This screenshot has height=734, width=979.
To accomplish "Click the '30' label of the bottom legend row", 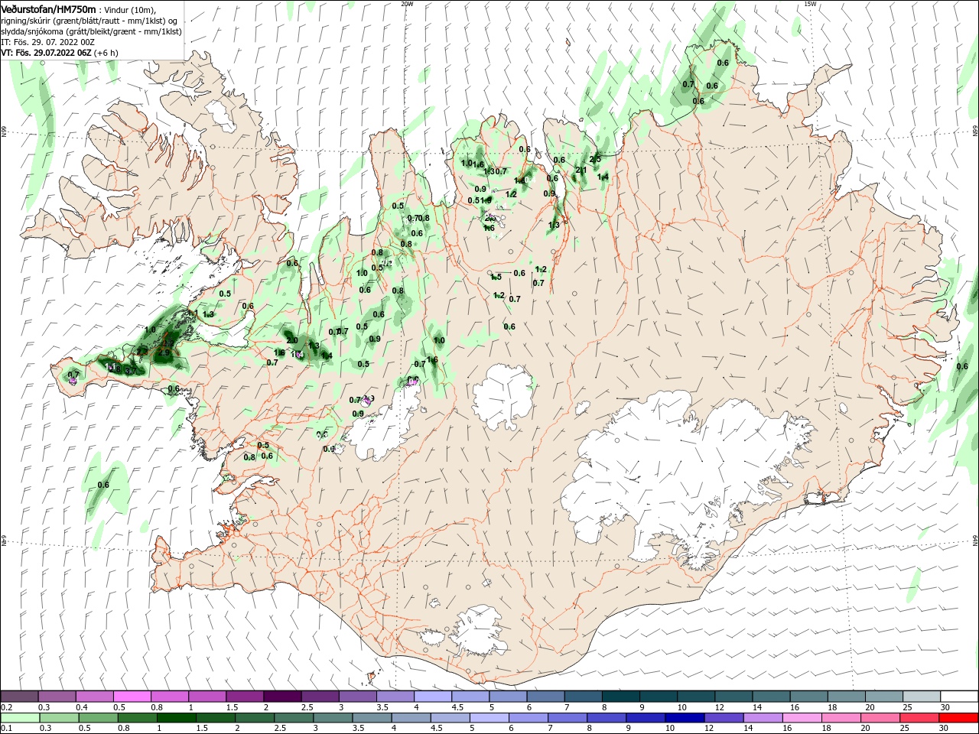I will point(944,729).
